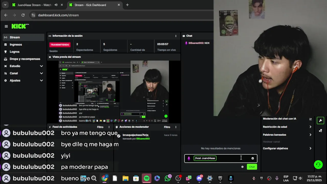Go back in browser history

(6, 15)
